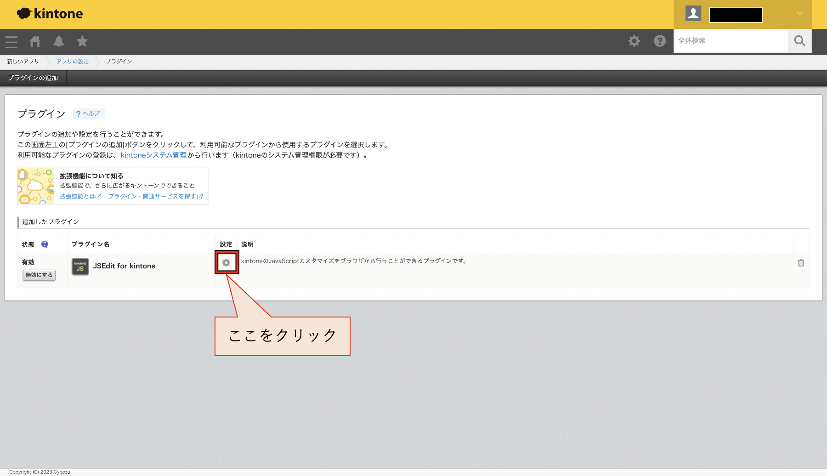Click the status column help icon
827x476 pixels.
[x=45, y=244]
